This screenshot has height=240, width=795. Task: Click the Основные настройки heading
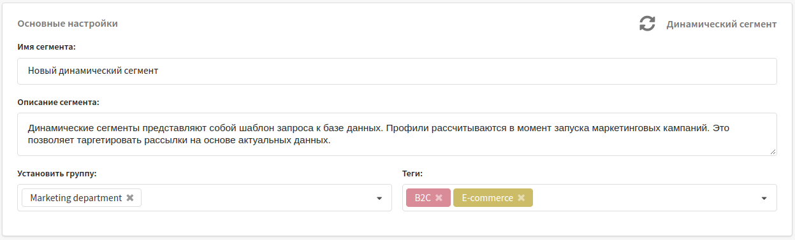(68, 24)
